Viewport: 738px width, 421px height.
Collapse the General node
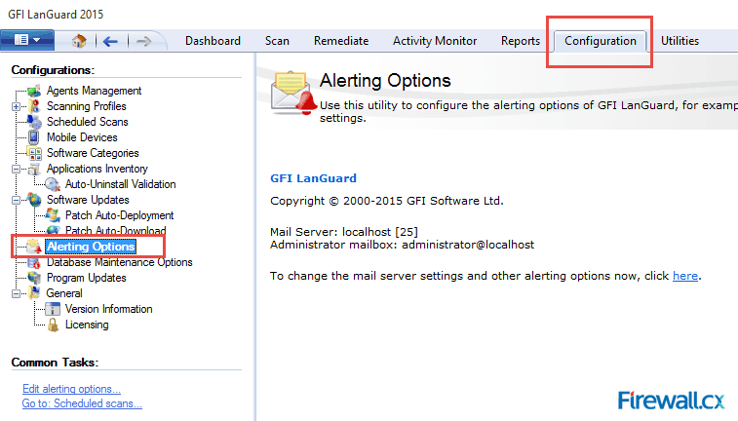(16, 293)
